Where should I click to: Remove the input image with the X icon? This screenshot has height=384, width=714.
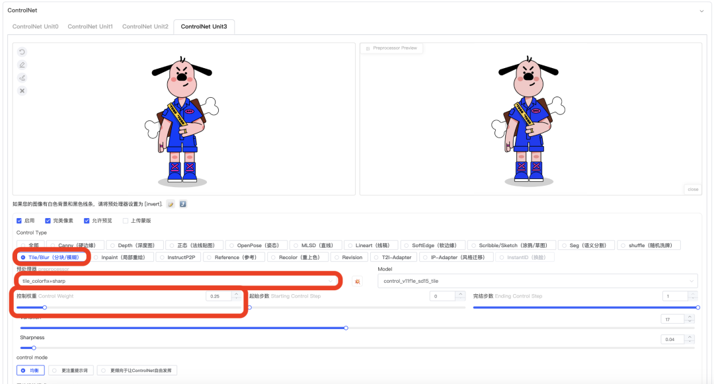point(22,91)
